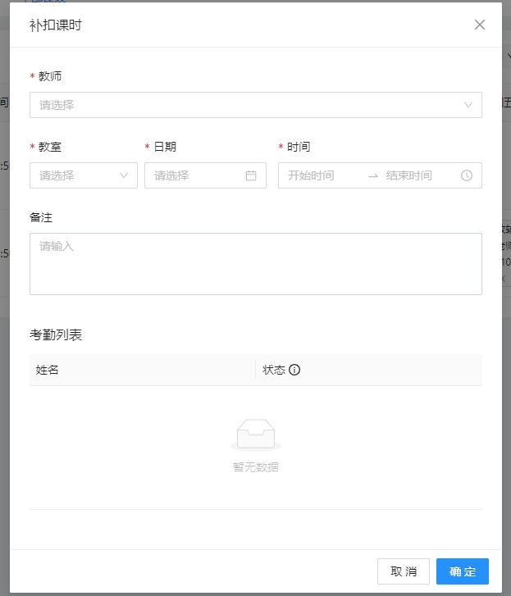Select the 开始时间 start time input

pyautogui.click(x=320, y=175)
